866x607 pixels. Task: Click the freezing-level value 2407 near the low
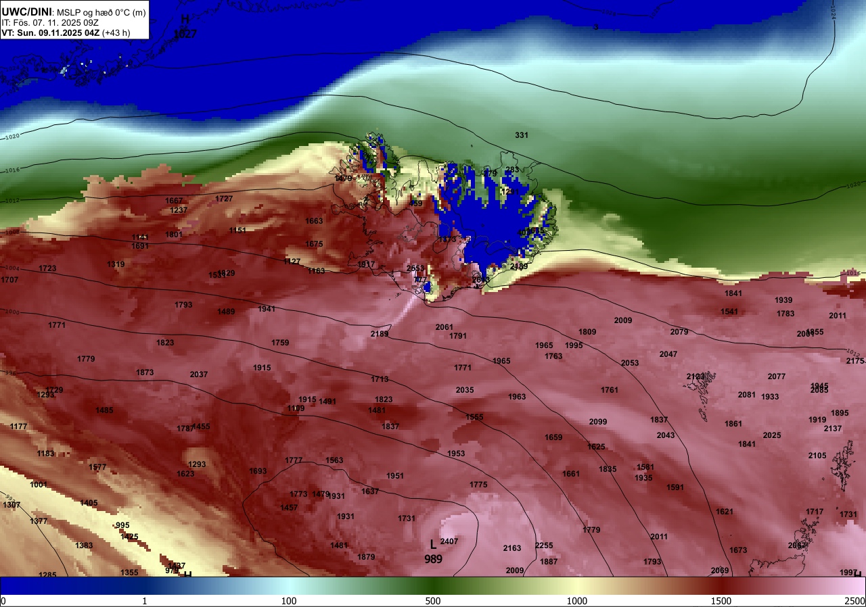pyautogui.click(x=449, y=541)
